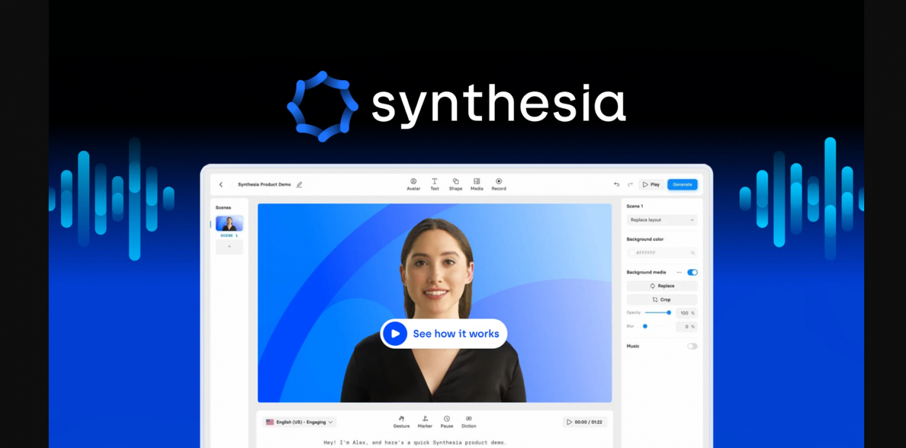Start the Record tool
Screen dimensions: 906x448
[x=499, y=185]
